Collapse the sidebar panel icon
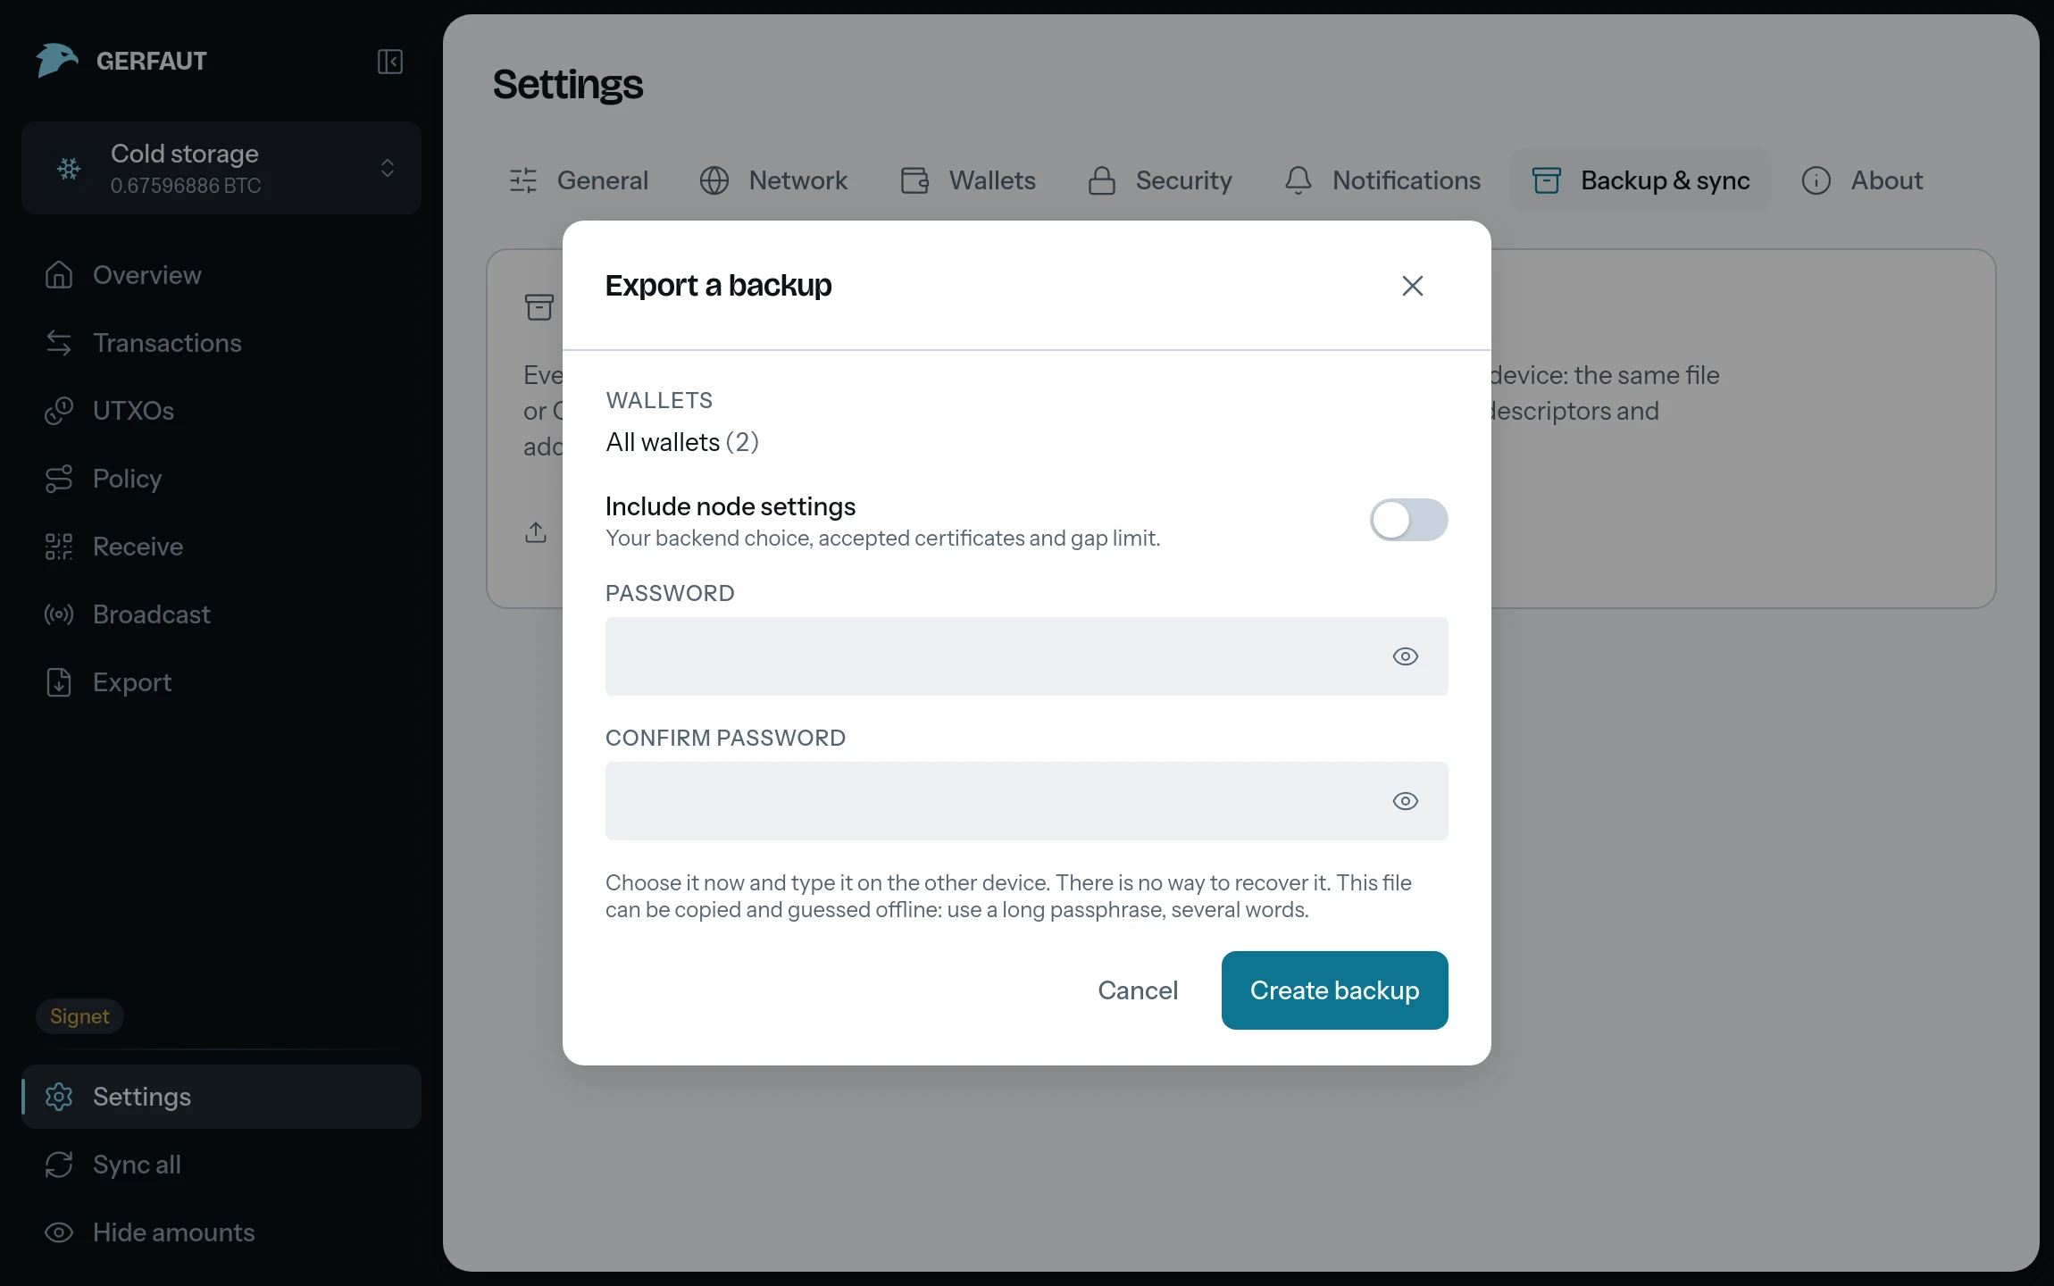Screen dimensions: 2054x1286 tap(390, 62)
